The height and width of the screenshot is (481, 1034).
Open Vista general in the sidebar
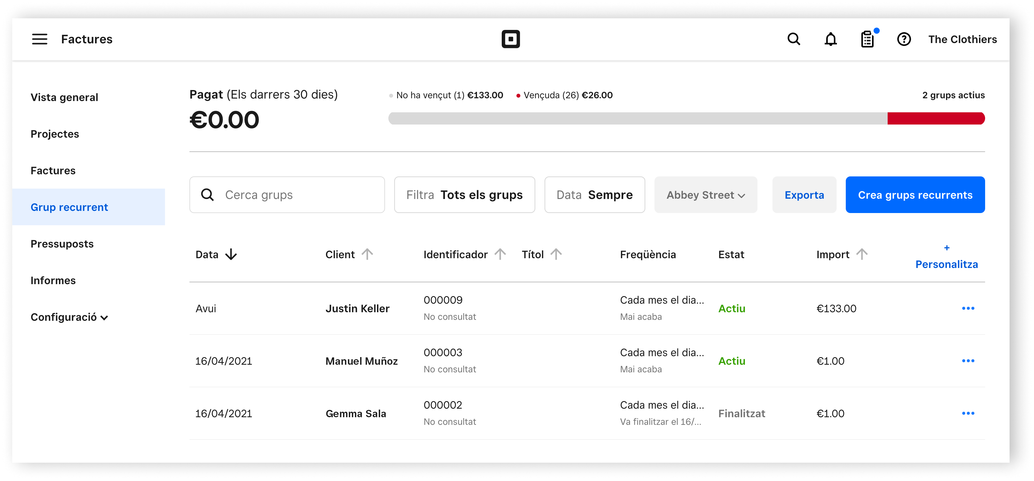point(64,97)
